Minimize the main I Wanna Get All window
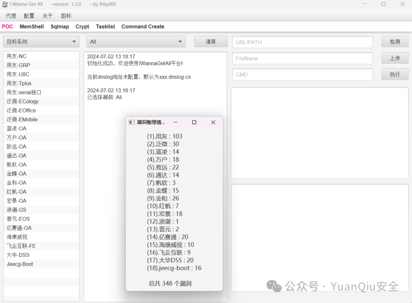This screenshot has height=303, width=412. 365,4
